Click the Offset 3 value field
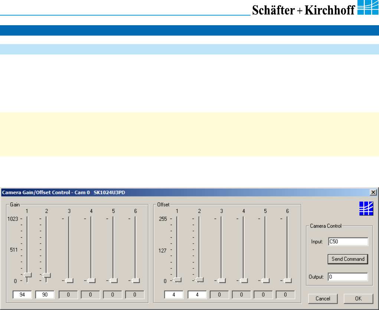Viewport: 379px width, 310px height. point(219,294)
